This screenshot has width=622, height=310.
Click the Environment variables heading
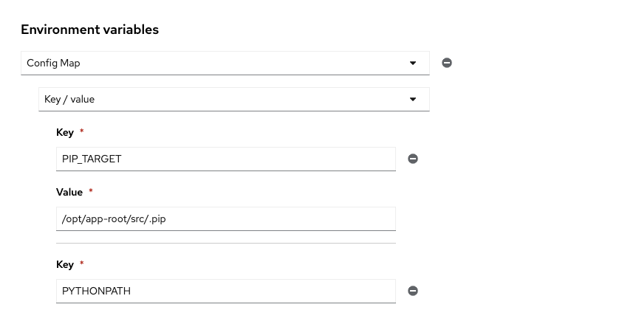89,30
